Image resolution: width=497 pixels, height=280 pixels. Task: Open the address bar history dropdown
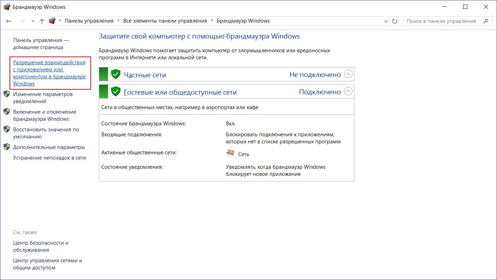coord(386,21)
